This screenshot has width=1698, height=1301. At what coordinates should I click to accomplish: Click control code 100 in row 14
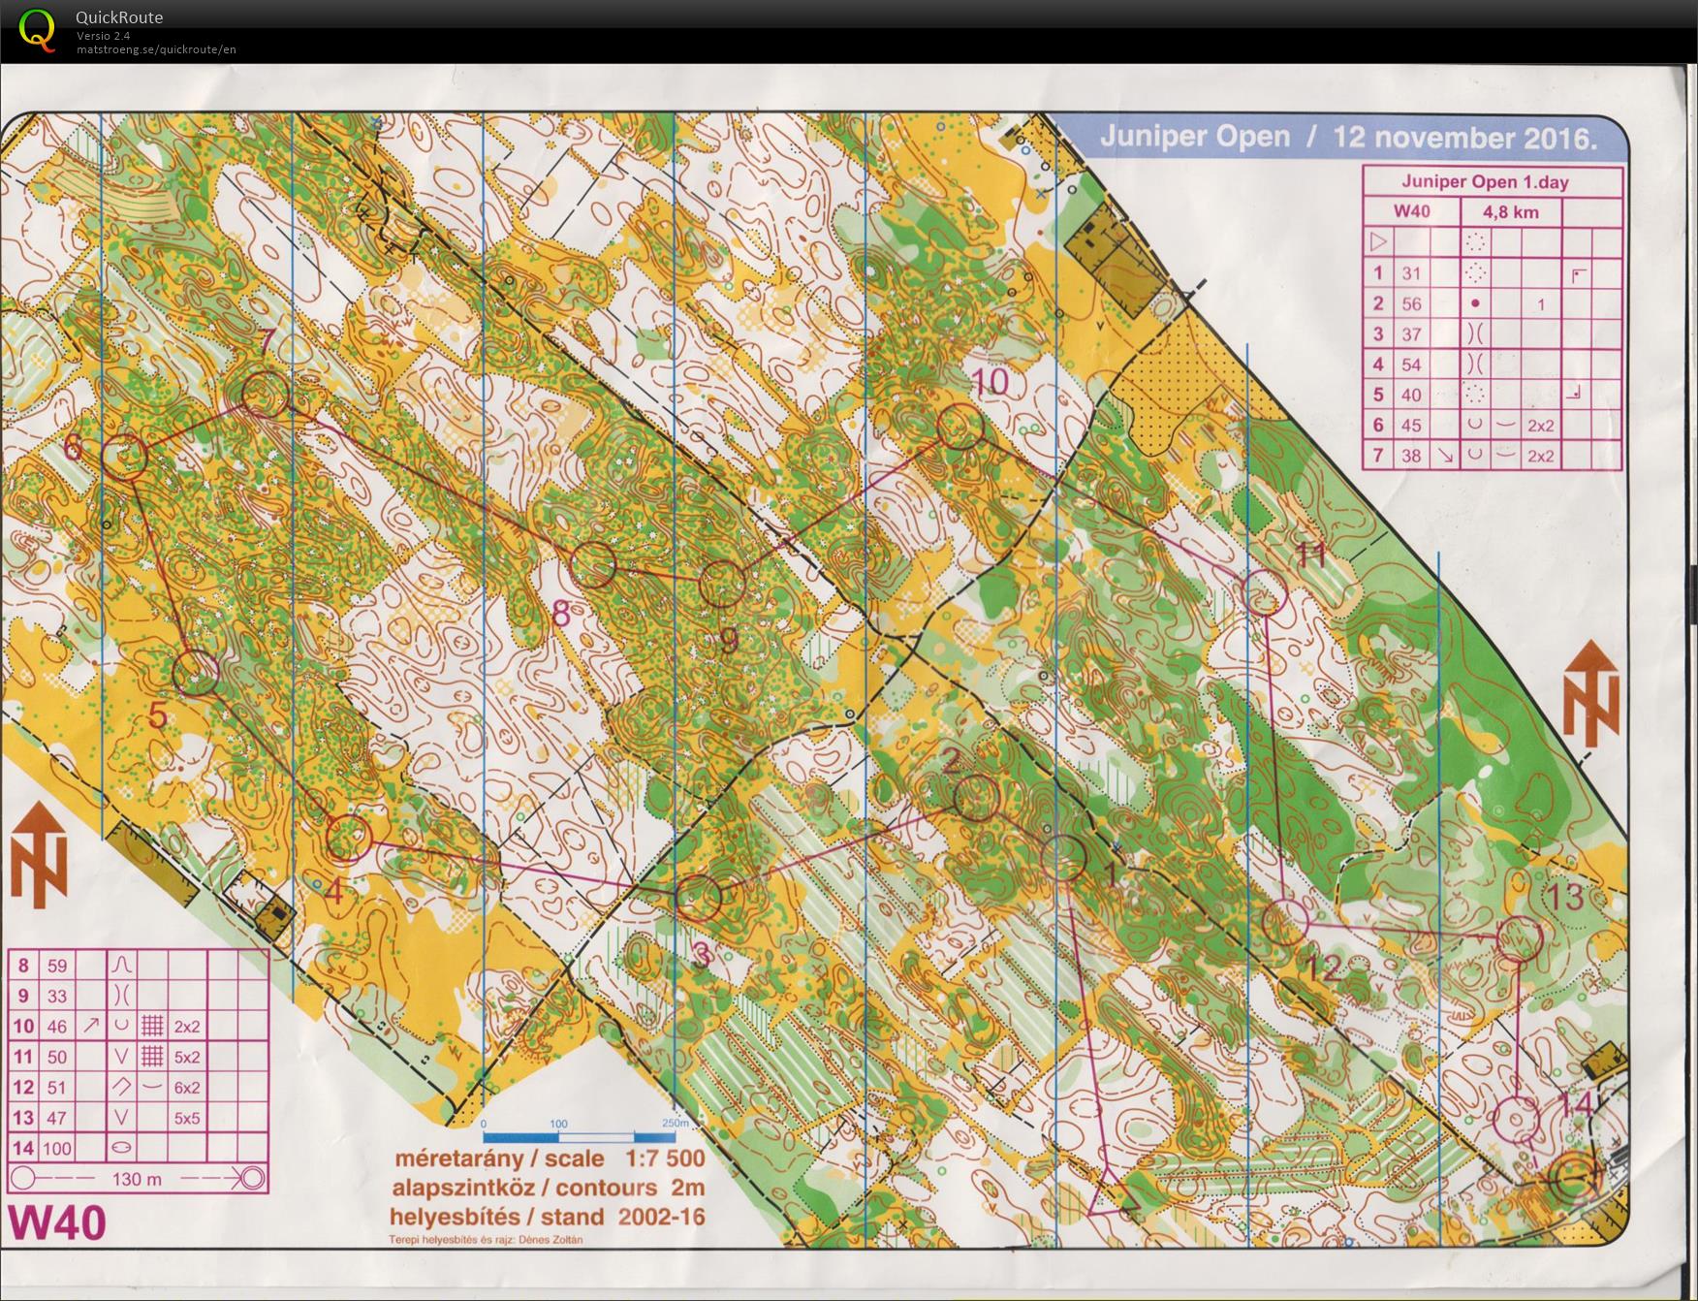click(x=57, y=1148)
